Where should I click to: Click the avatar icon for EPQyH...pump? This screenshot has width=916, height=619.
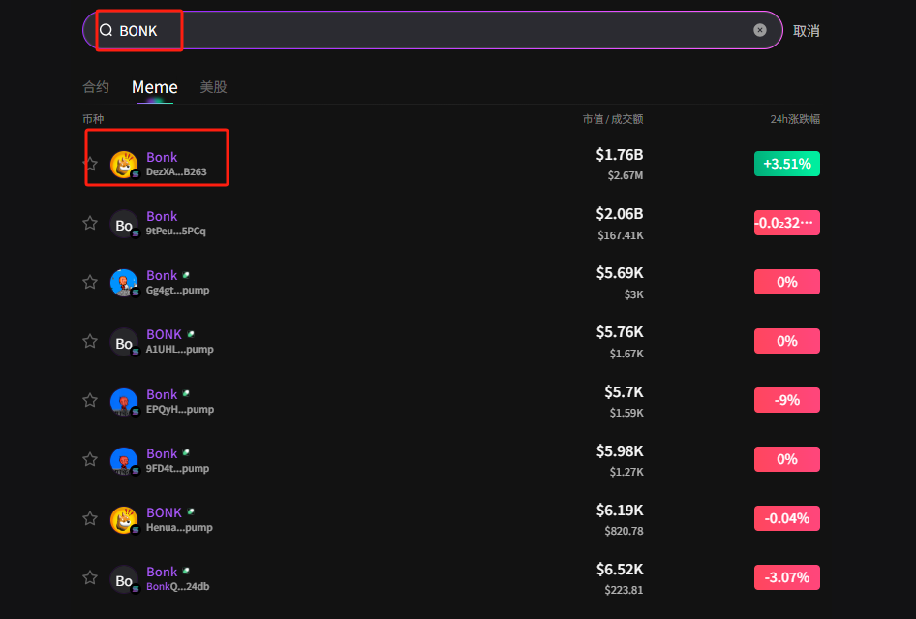coord(124,402)
